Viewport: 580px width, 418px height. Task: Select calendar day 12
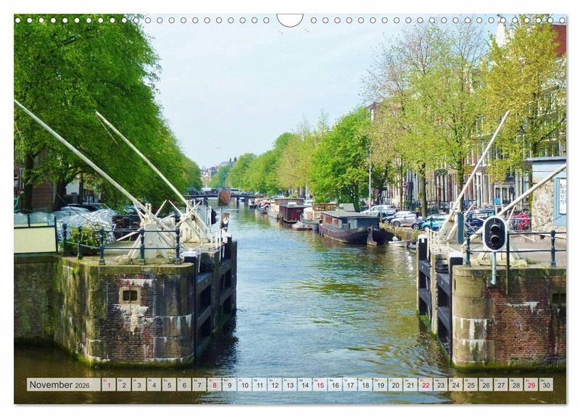point(275,385)
